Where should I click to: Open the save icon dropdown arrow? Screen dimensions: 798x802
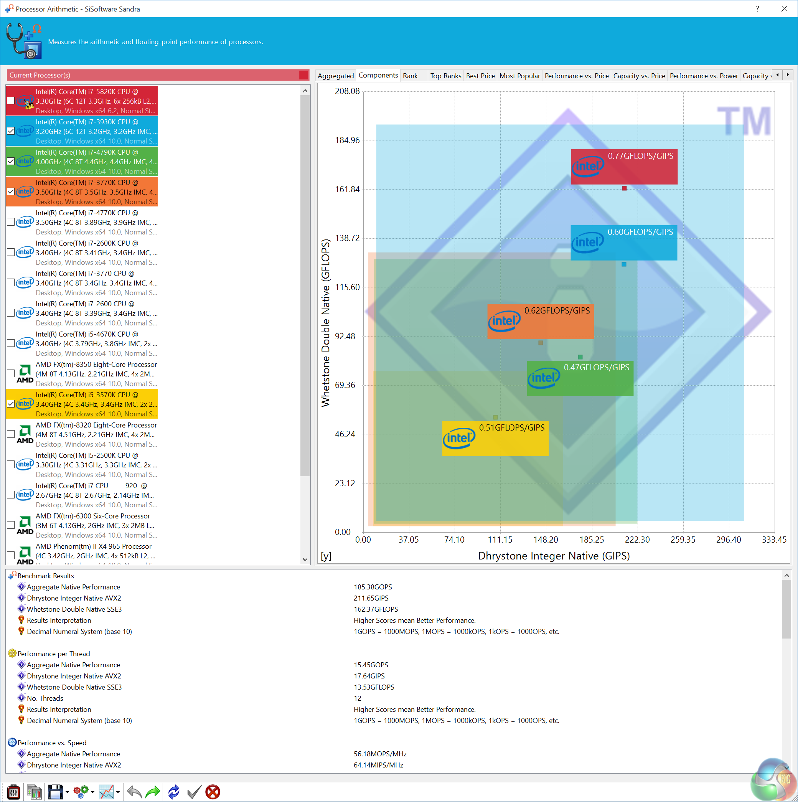coord(67,792)
